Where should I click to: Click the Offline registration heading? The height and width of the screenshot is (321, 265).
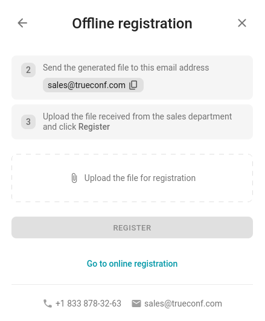click(x=132, y=24)
